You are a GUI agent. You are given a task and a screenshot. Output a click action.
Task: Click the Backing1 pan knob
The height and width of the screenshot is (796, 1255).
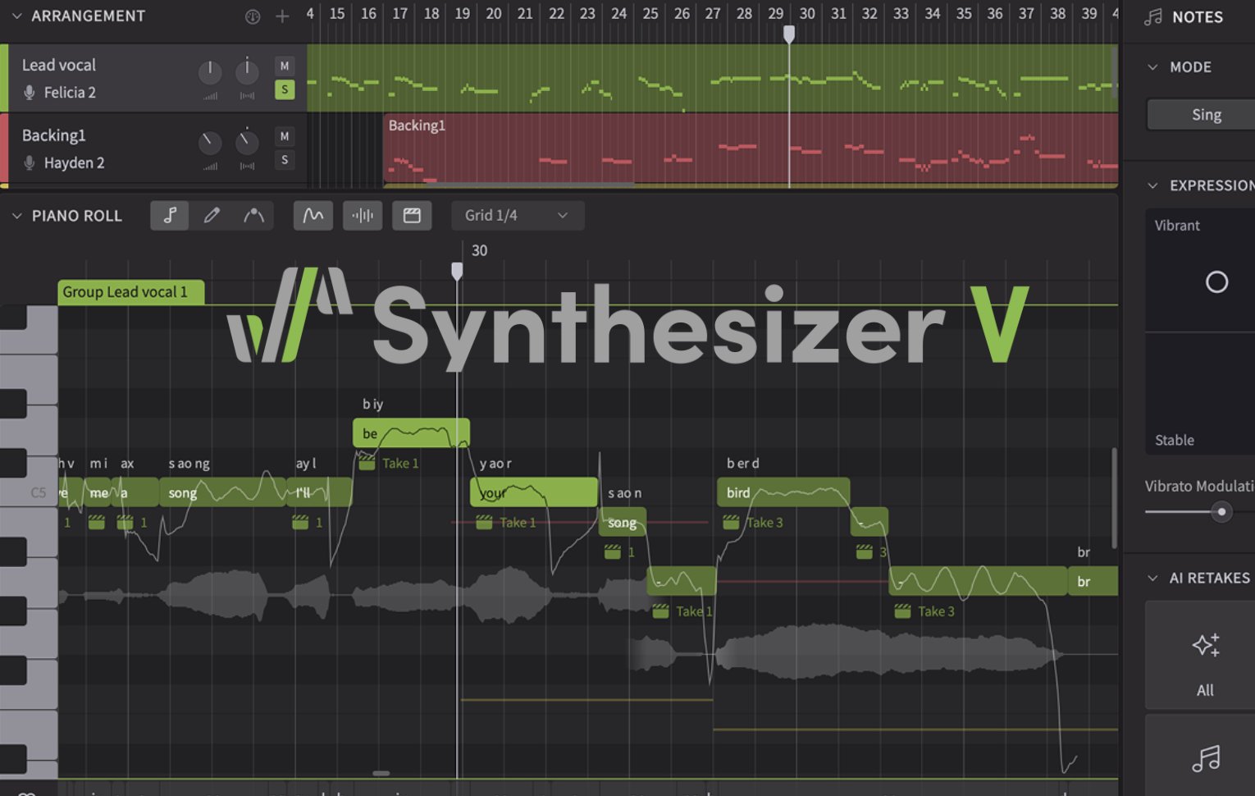click(x=247, y=143)
